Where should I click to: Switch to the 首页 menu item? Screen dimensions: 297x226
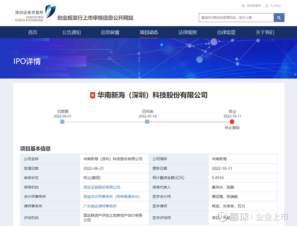pyautogui.click(x=33, y=33)
